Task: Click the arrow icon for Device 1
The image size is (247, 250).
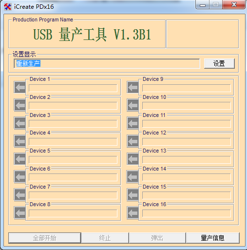Action: (x=20, y=87)
